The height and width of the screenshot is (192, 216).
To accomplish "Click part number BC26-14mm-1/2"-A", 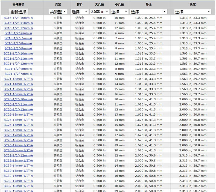I will tap(18, 120).
